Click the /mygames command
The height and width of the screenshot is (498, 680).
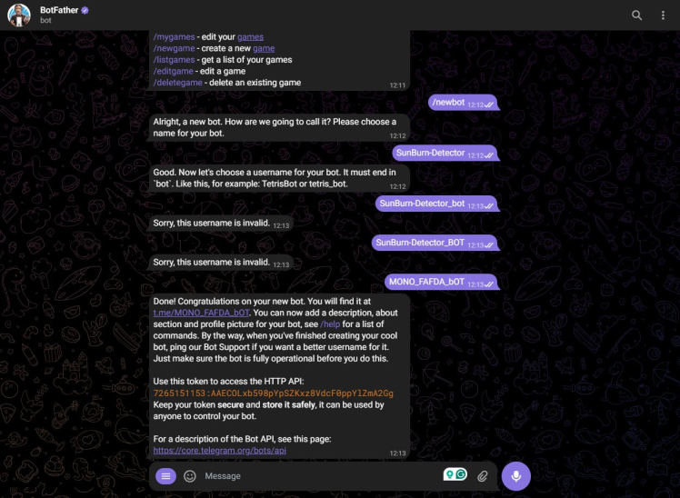point(174,37)
